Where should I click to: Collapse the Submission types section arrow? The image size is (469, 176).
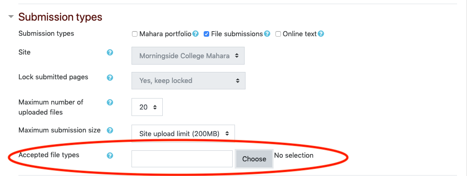(x=11, y=16)
